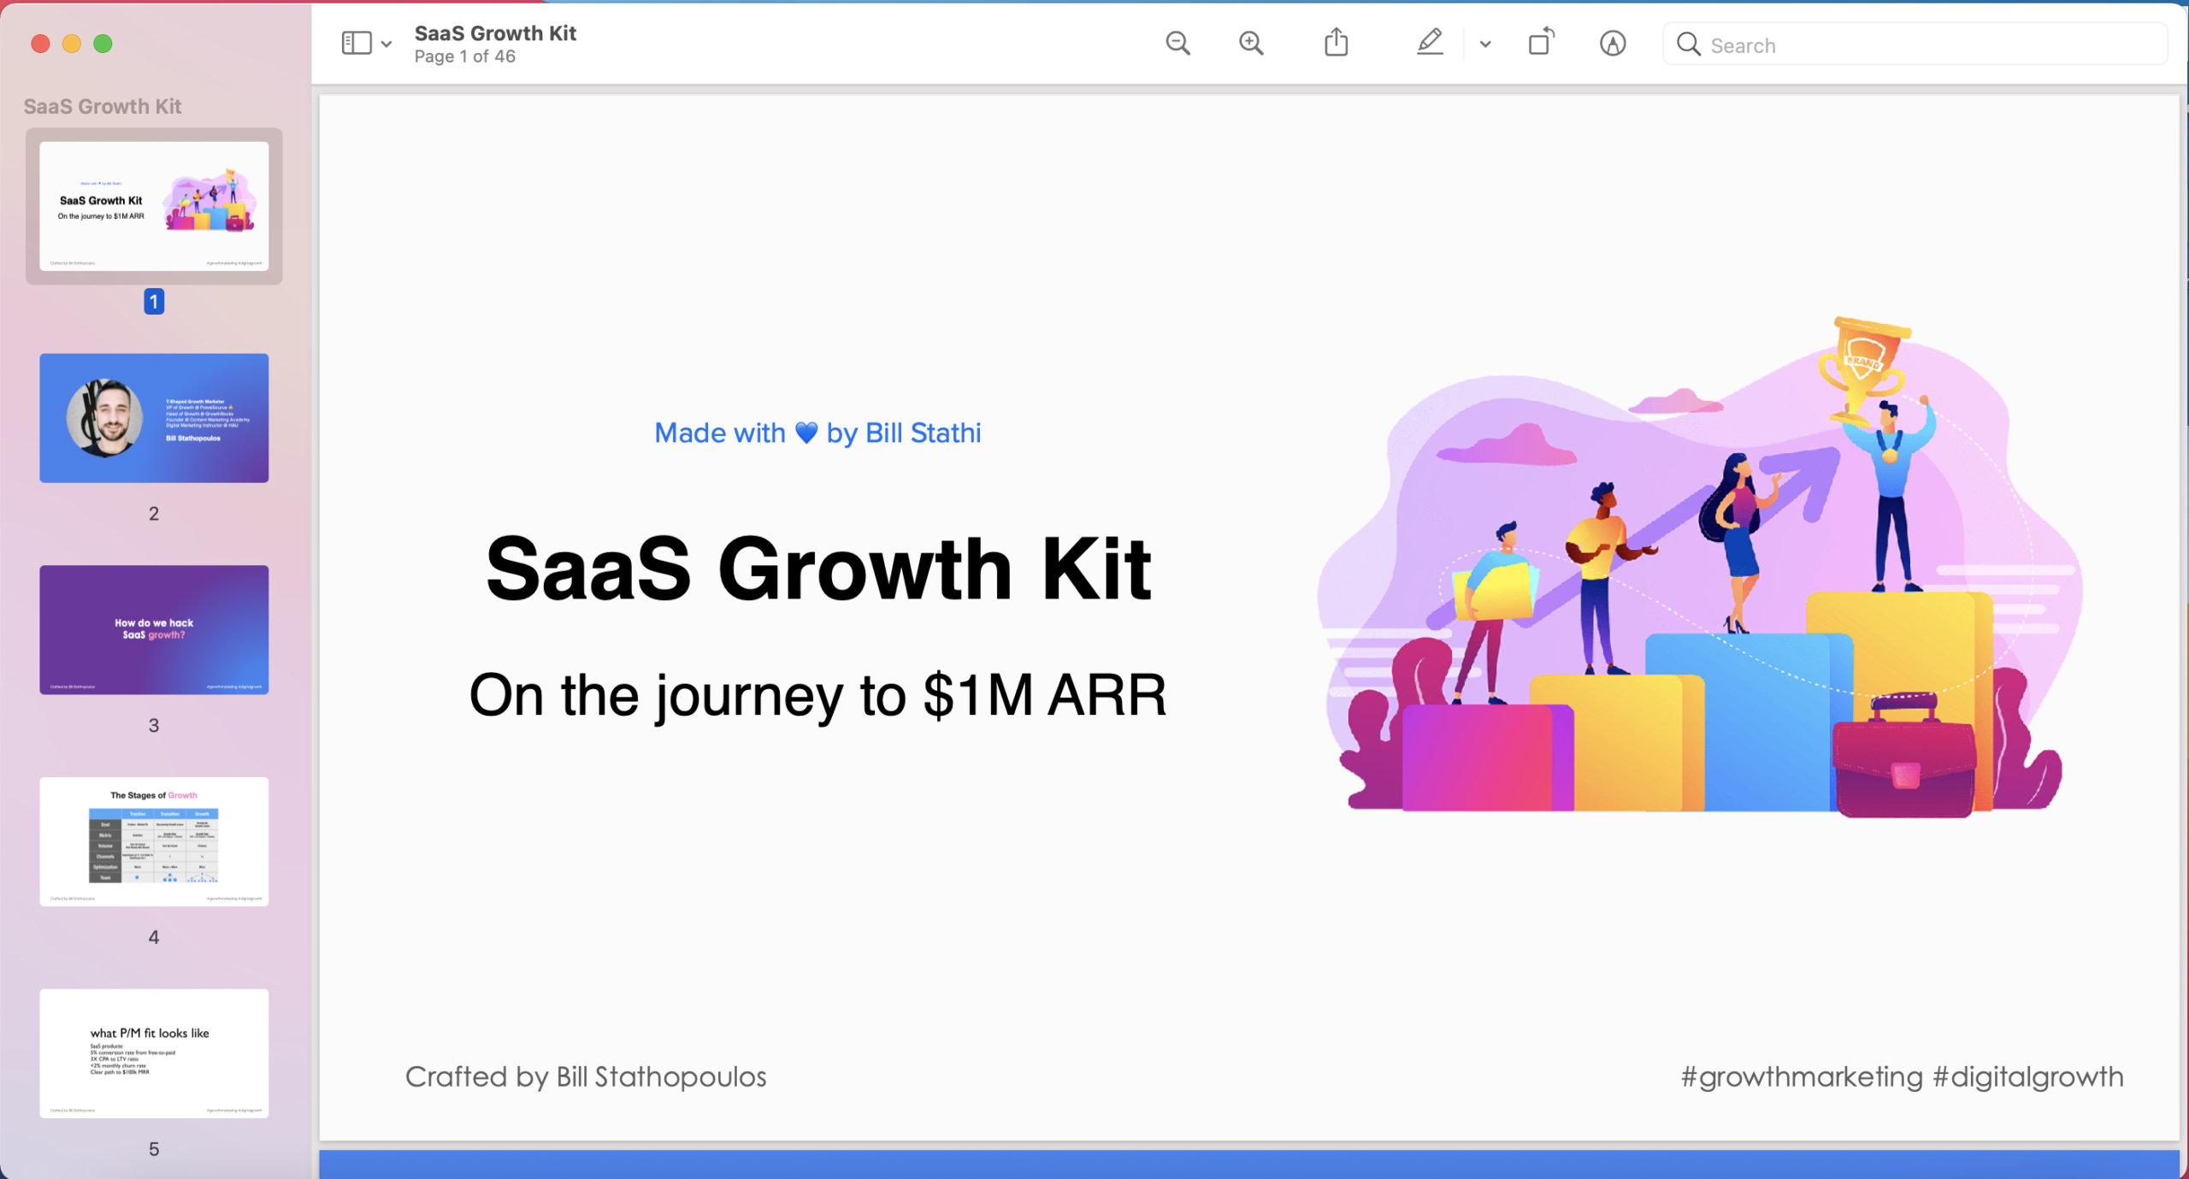Go to 'what P/M fit looks like' thumbnail

pyautogui.click(x=154, y=1053)
